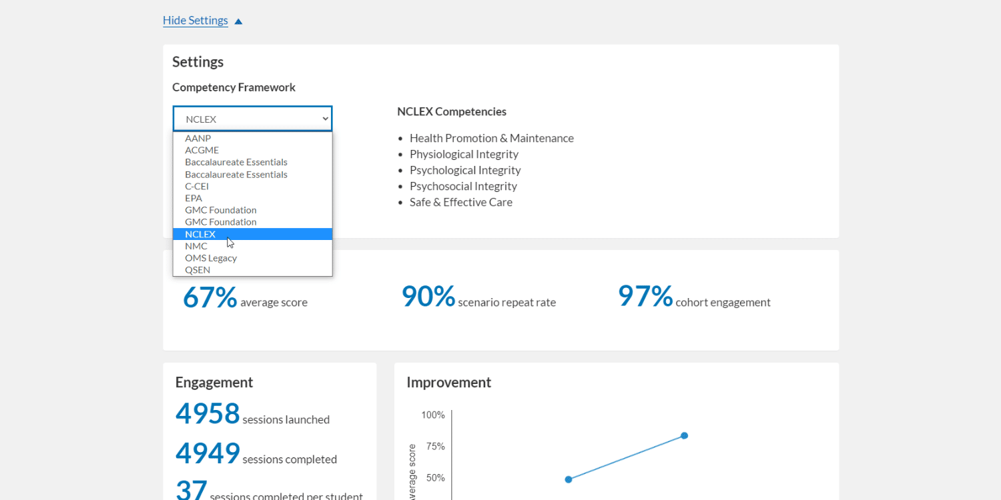Click the Hide Settings link

click(x=196, y=21)
